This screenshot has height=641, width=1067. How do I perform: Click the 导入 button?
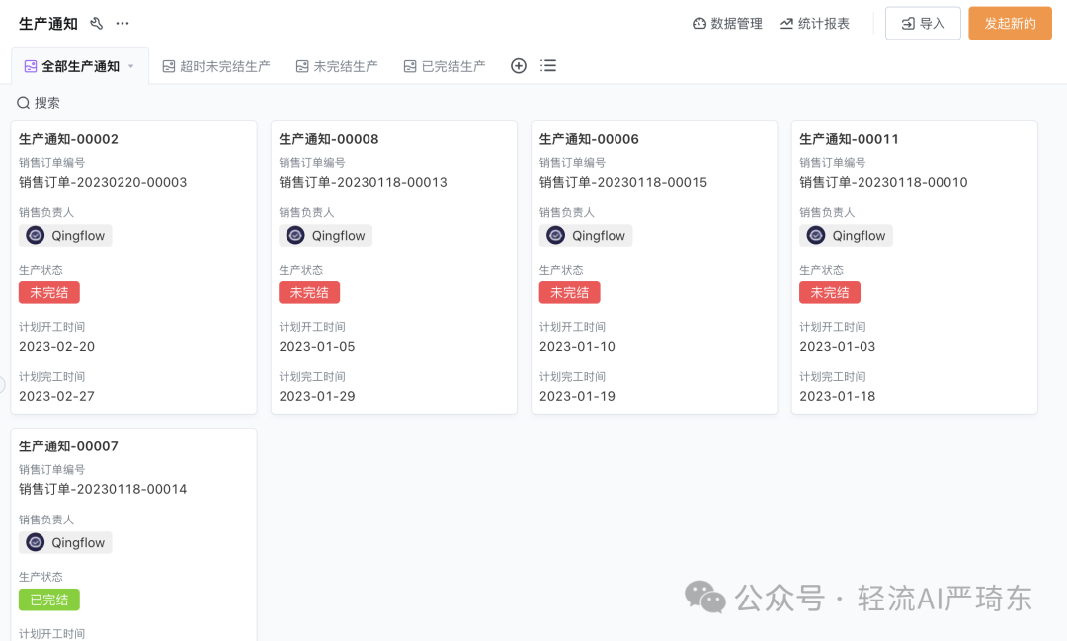click(923, 23)
